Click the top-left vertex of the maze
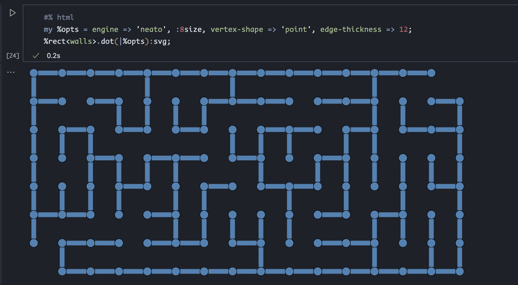The width and height of the screenshot is (518, 285). [34, 73]
